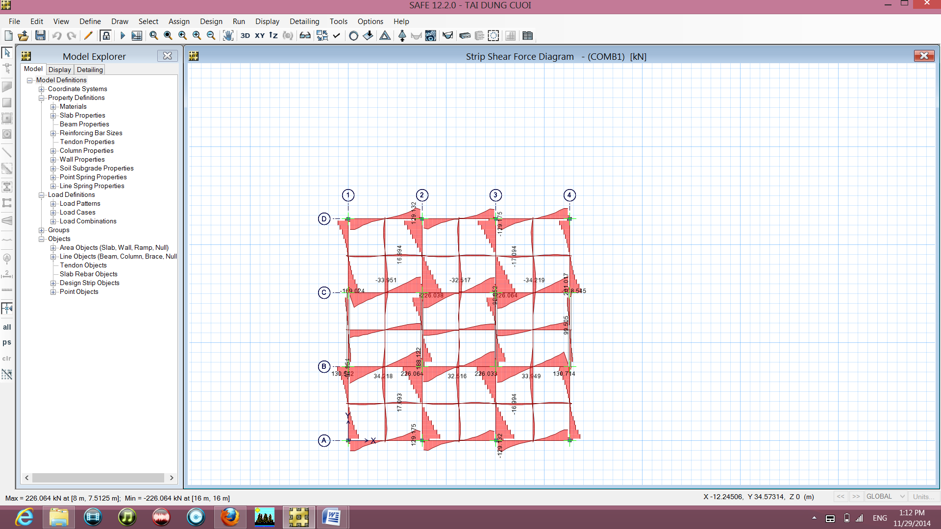This screenshot has height=529, width=941.
Task: Switch to the Display tab in Model Explorer
Action: (60, 70)
